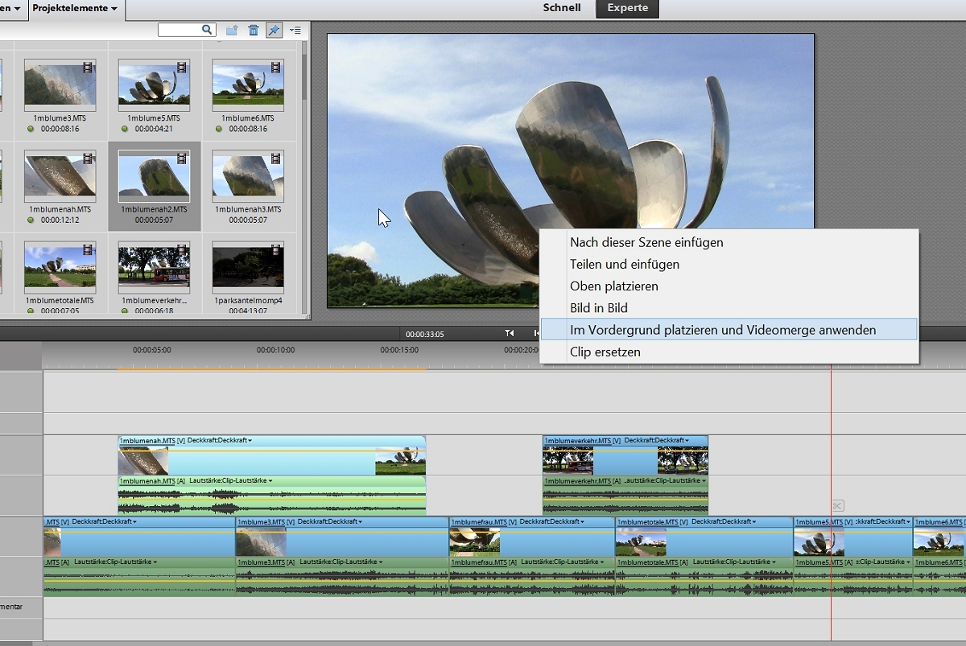
Task: Switch to Schnell mode
Action: [x=562, y=8]
